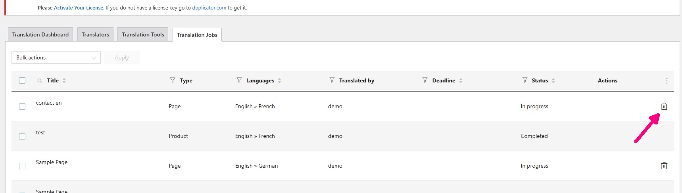Filter jobs by Translated by
Screen dimensions: 682x193
coord(332,80)
